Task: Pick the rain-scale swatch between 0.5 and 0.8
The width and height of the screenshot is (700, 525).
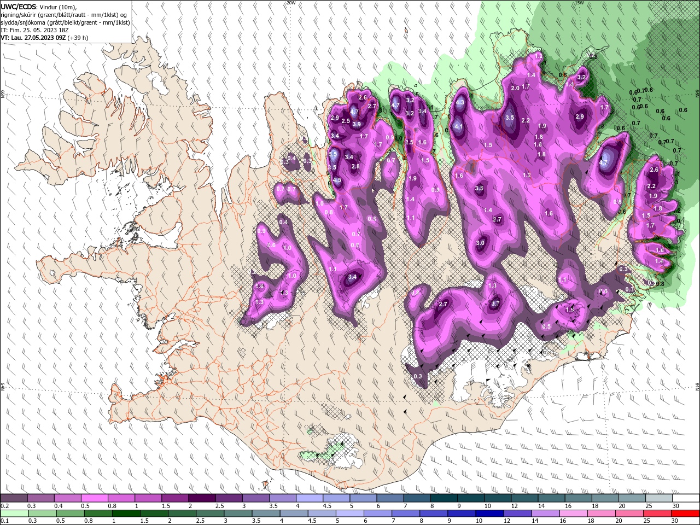Action: click(70, 514)
